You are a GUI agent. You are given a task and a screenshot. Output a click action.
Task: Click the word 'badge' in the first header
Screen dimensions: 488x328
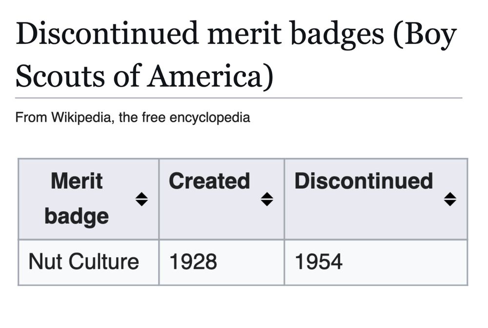(77, 215)
